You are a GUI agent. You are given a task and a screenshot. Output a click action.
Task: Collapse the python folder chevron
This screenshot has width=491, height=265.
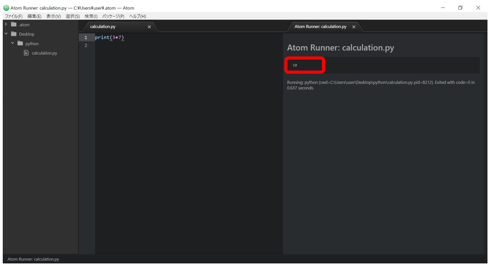point(13,43)
